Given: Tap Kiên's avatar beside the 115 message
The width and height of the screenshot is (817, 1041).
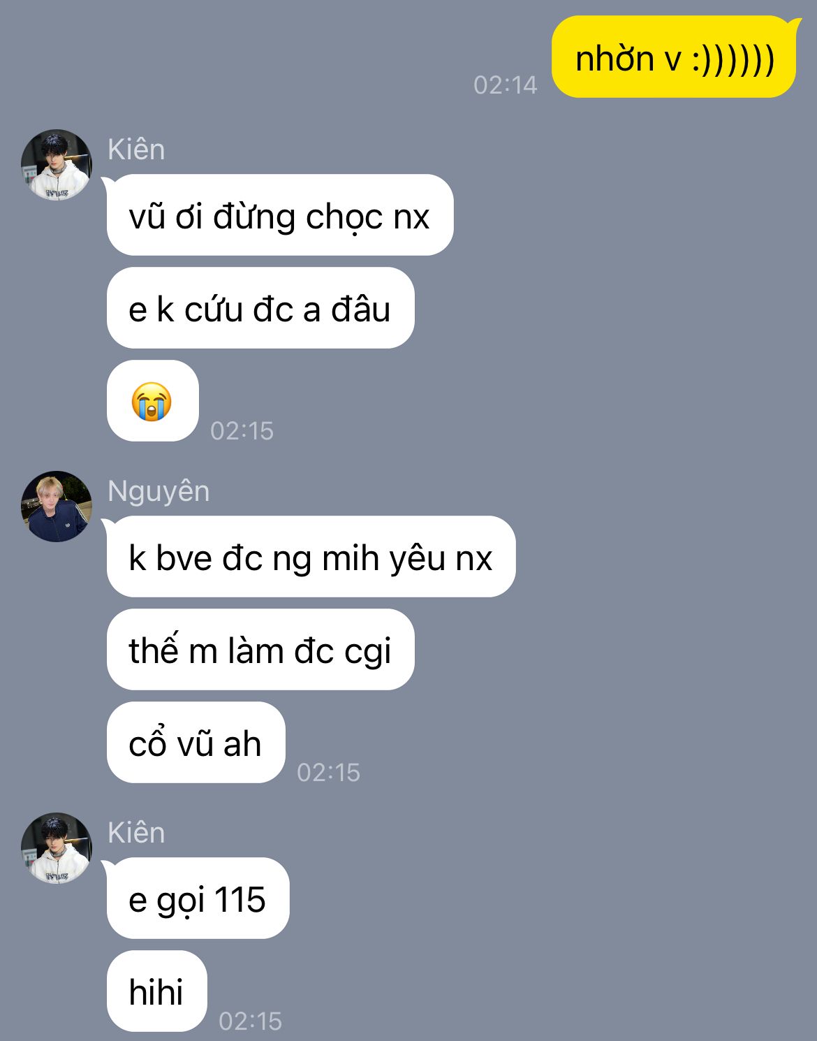Looking at the screenshot, I should [57, 848].
